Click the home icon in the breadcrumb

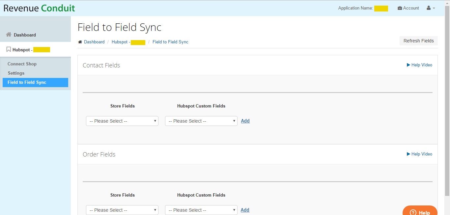tap(79, 42)
